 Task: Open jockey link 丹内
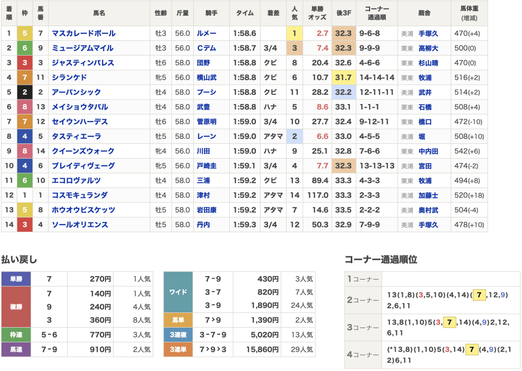tap(203, 225)
